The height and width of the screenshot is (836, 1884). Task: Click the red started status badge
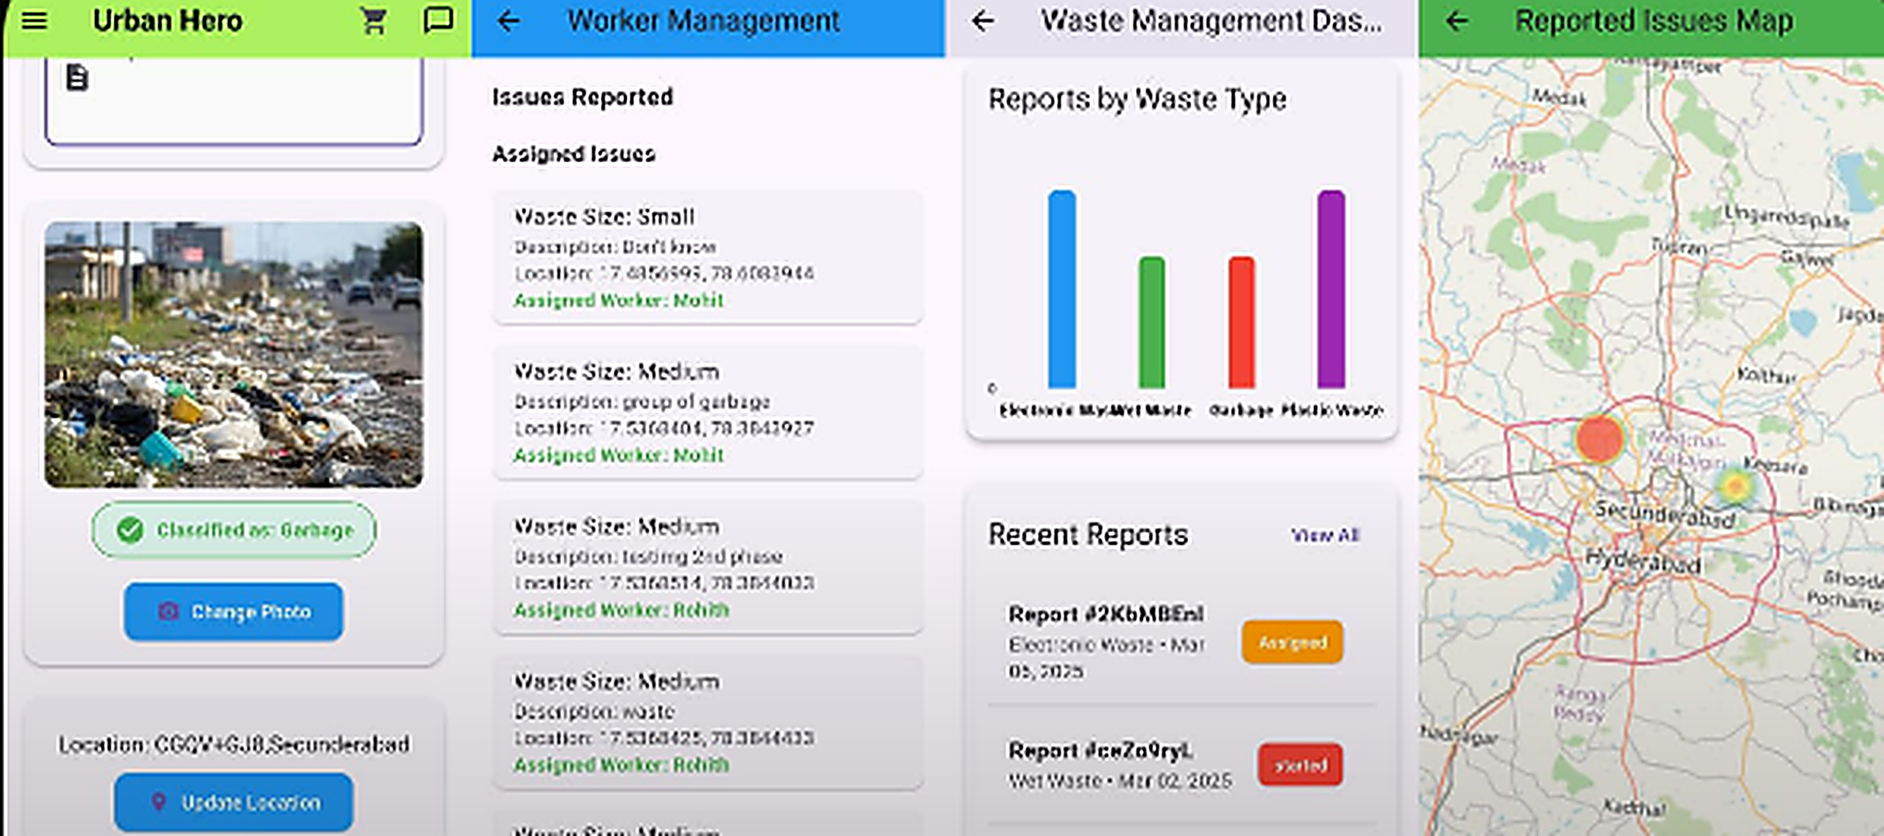click(x=1301, y=765)
